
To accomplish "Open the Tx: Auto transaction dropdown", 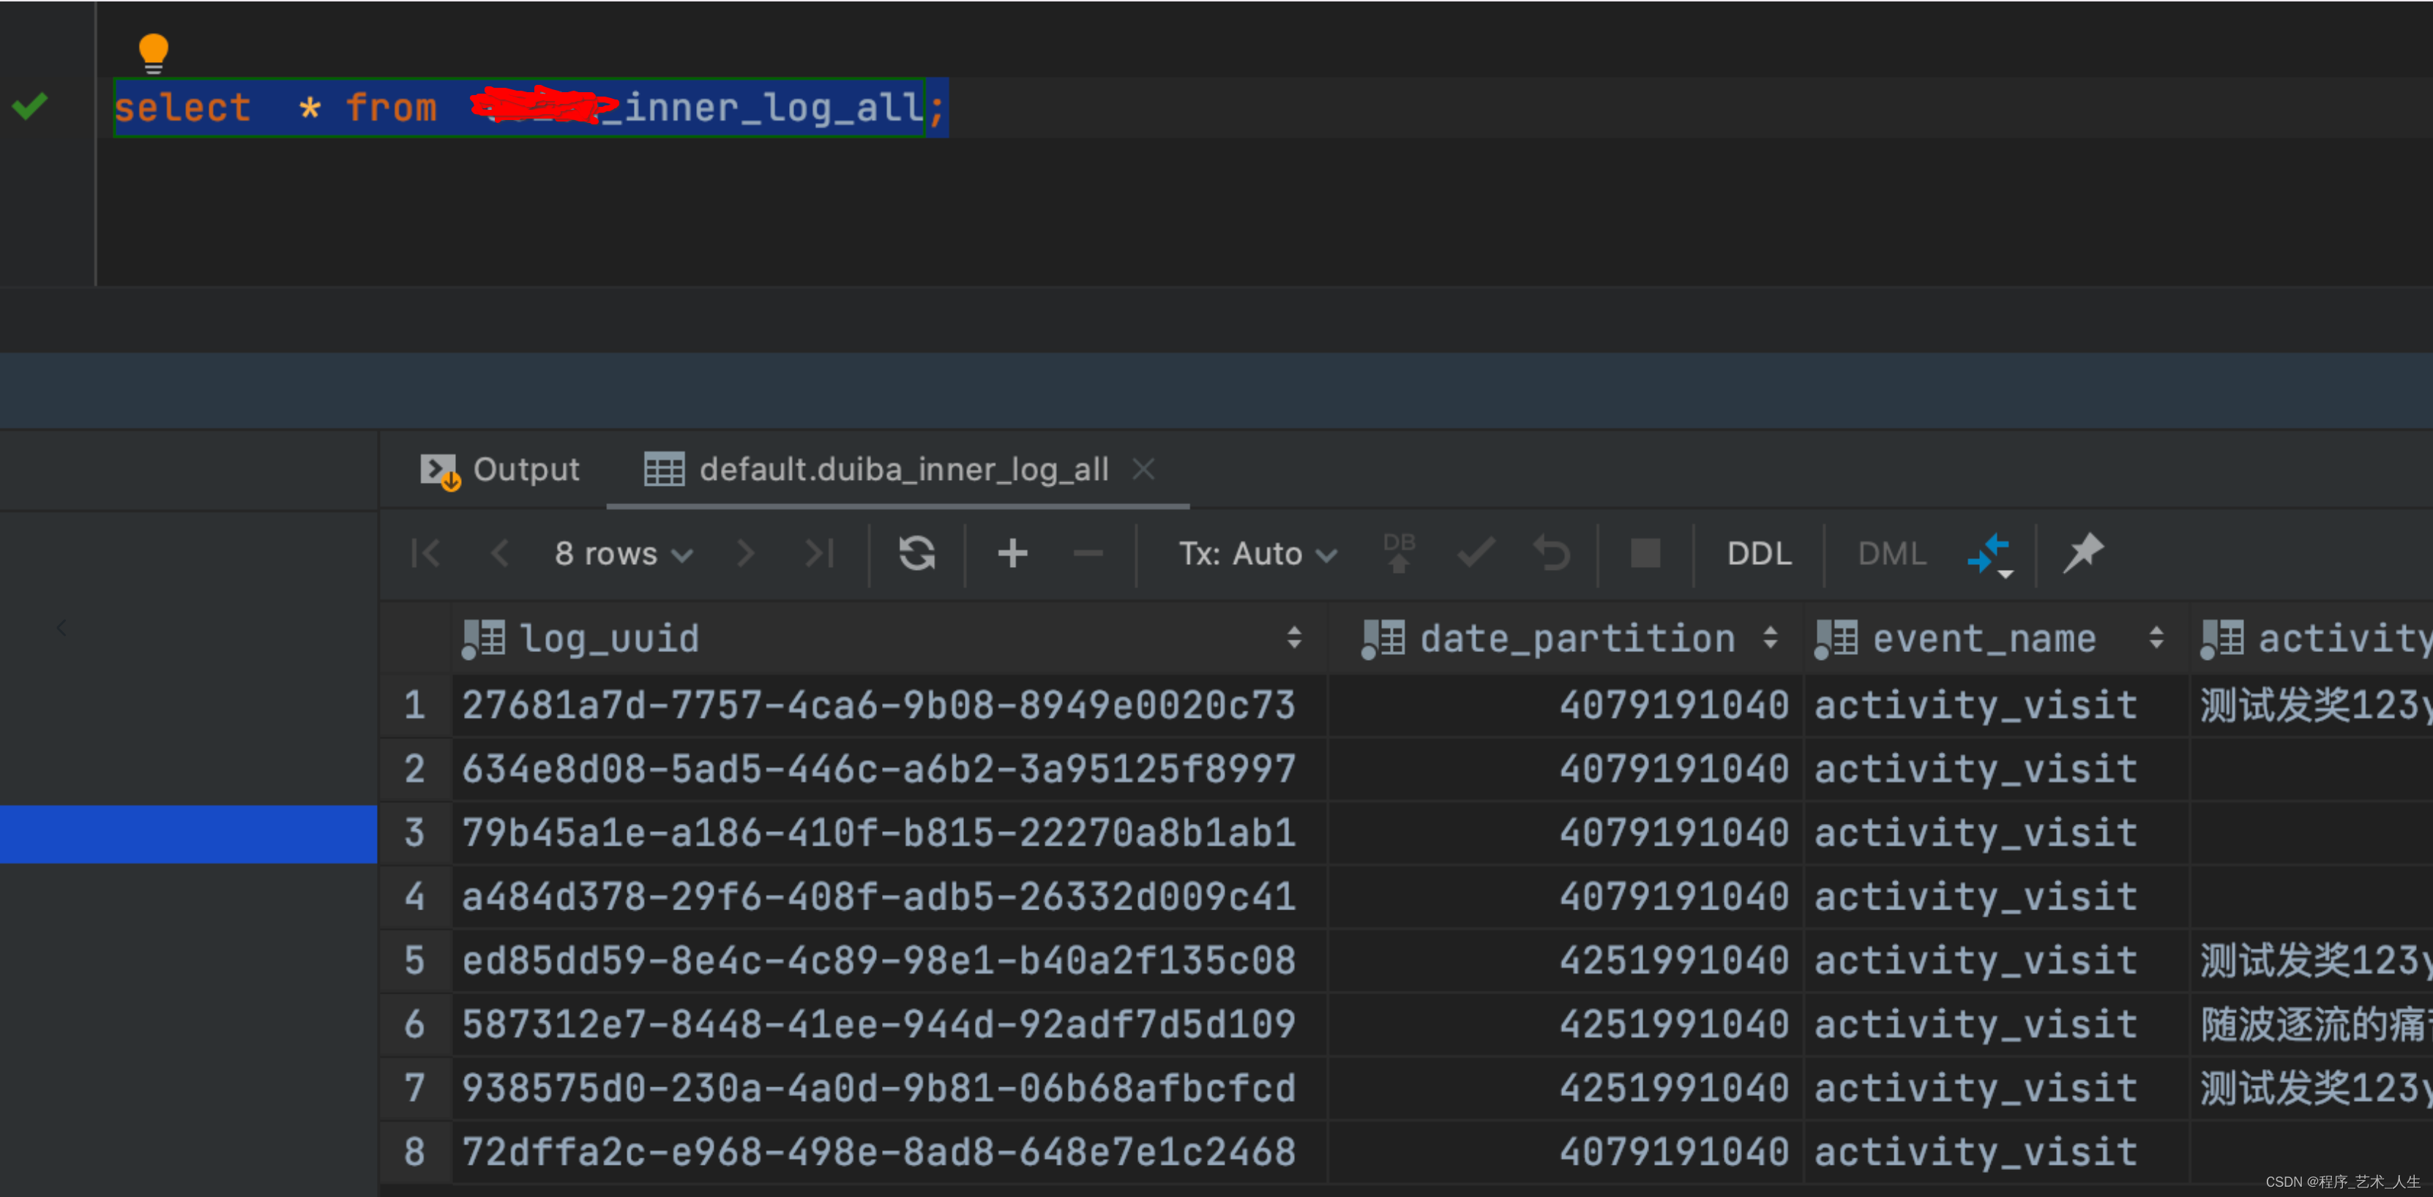I will pos(1257,554).
